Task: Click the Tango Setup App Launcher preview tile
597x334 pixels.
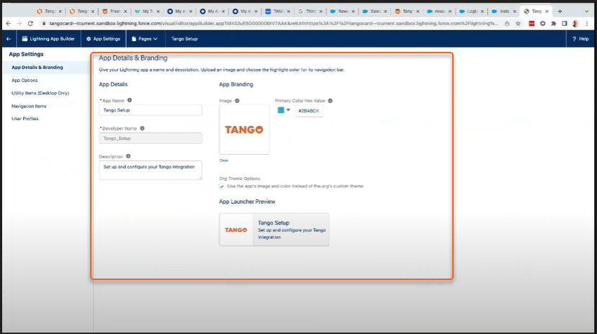Action: tap(274, 230)
